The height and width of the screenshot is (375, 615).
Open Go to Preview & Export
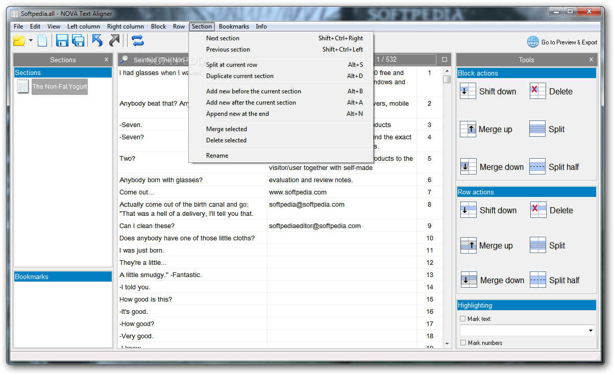coord(569,42)
